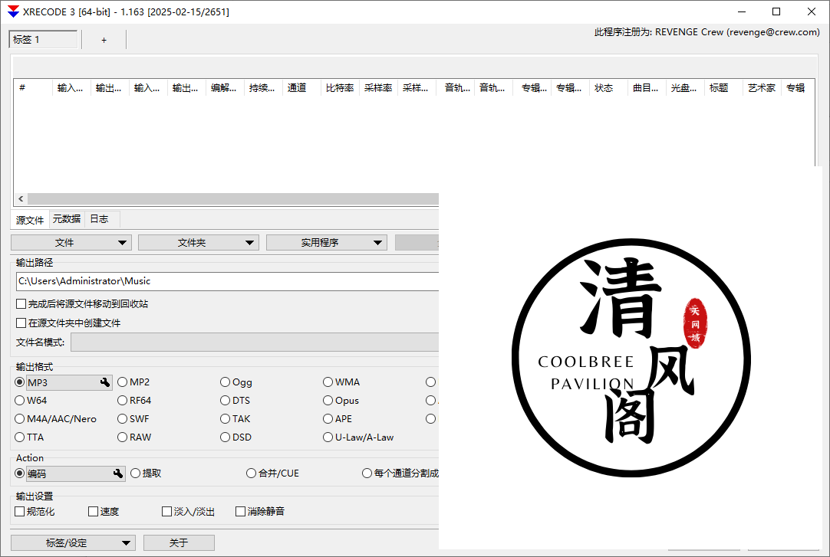The height and width of the screenshot is (557, 830).
Task: Pick the RF64 format option
Action: coord(122,401)
